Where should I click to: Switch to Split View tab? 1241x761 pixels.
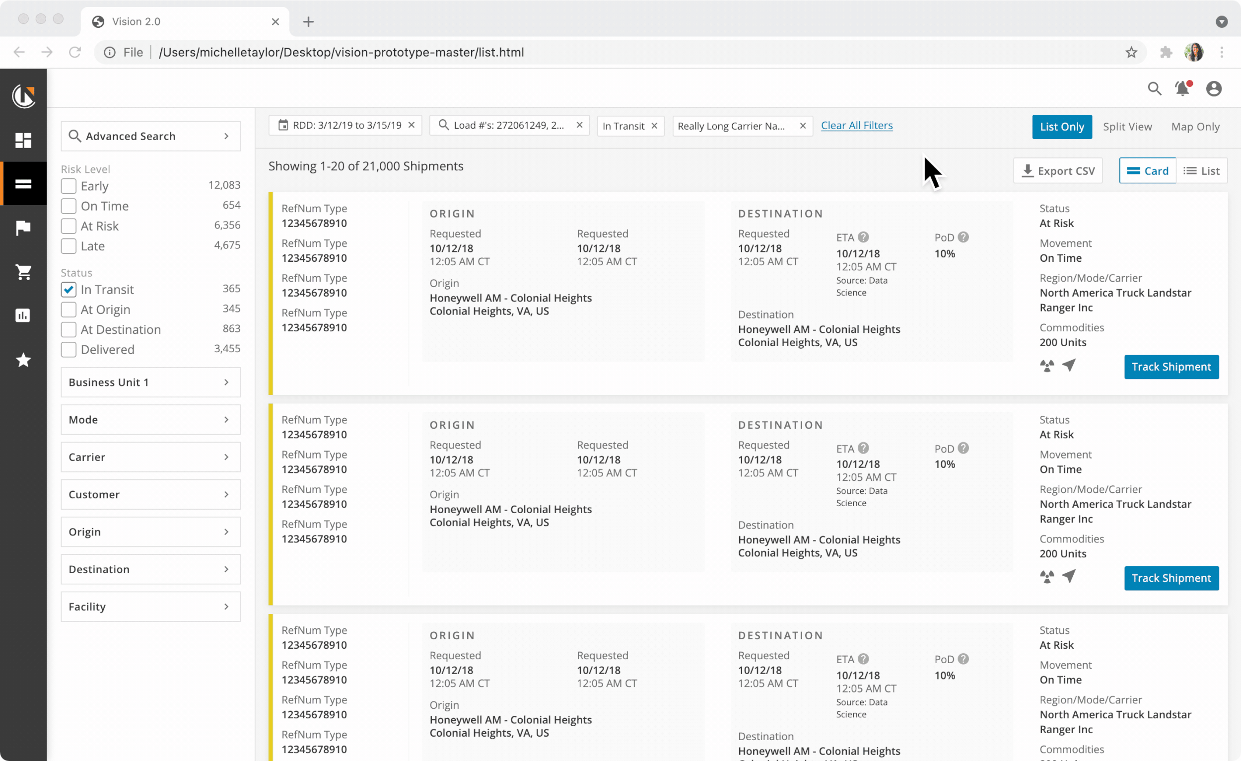(1127, 127)
